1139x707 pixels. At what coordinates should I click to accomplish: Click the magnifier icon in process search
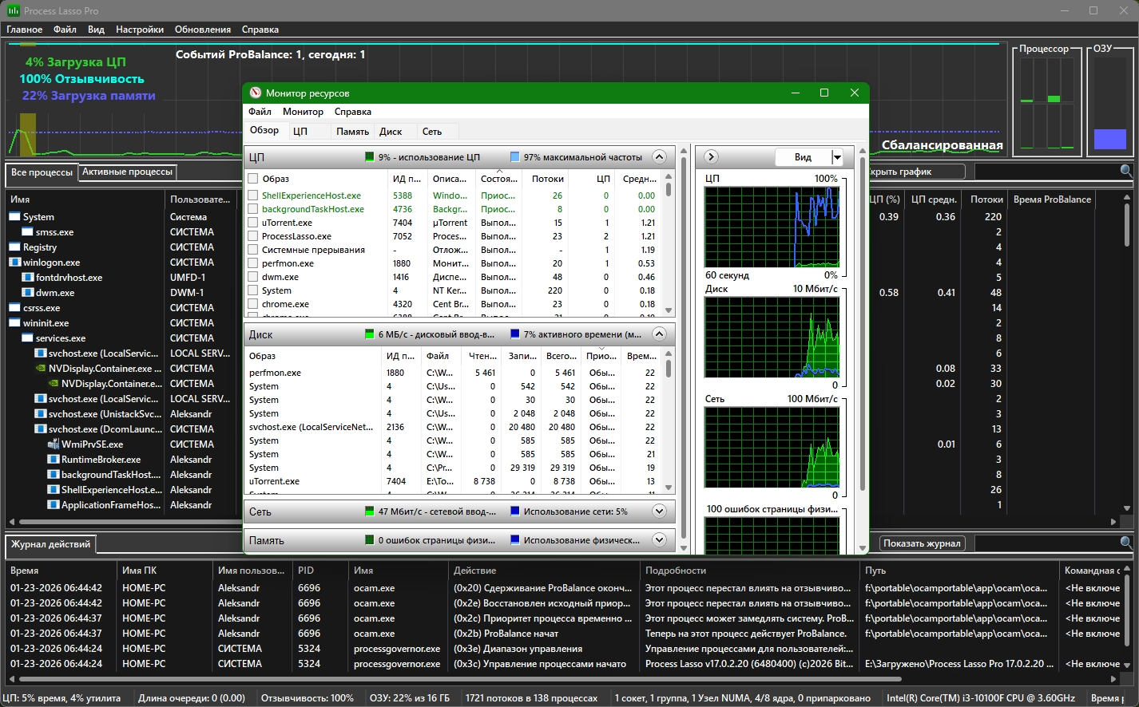click(1125, 171)
